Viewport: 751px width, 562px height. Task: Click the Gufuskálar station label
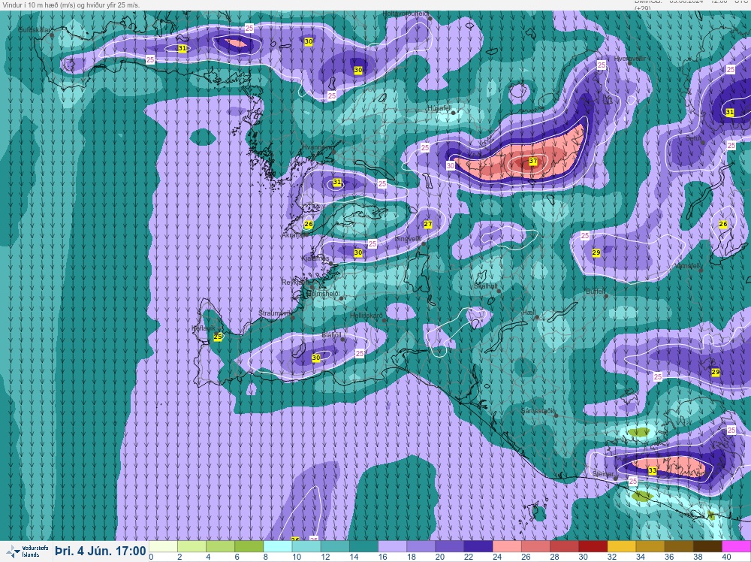click(35, 30)
